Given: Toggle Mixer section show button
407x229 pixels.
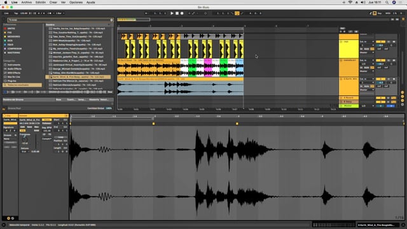Looking at the screenshot, I should click(x=403, y=101).
